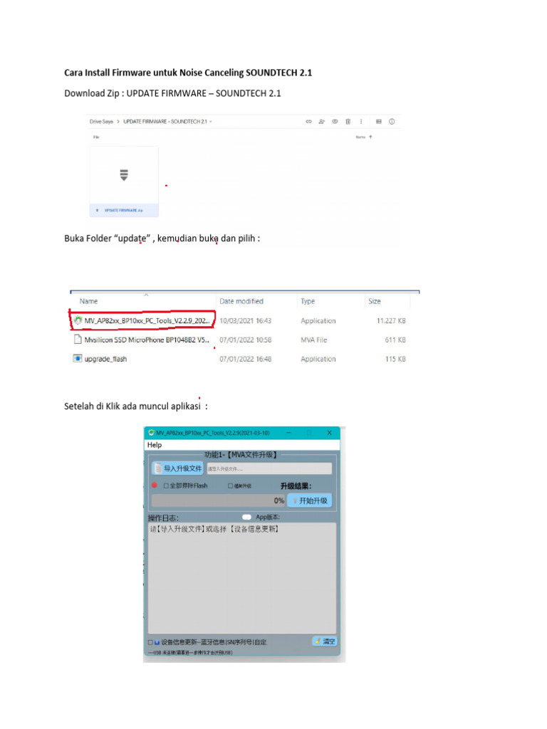The width and height of the screenshot is (547, 729).
Task: Click the clear log button (清空)
Action: pos(325,641)
